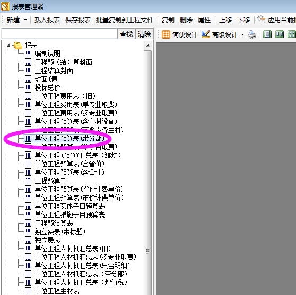
Task: Select 工程预算书 report
Action: click(x=50, y=181)
